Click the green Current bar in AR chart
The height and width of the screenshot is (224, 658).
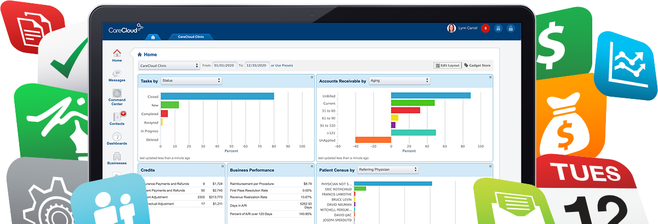(413, 103)
